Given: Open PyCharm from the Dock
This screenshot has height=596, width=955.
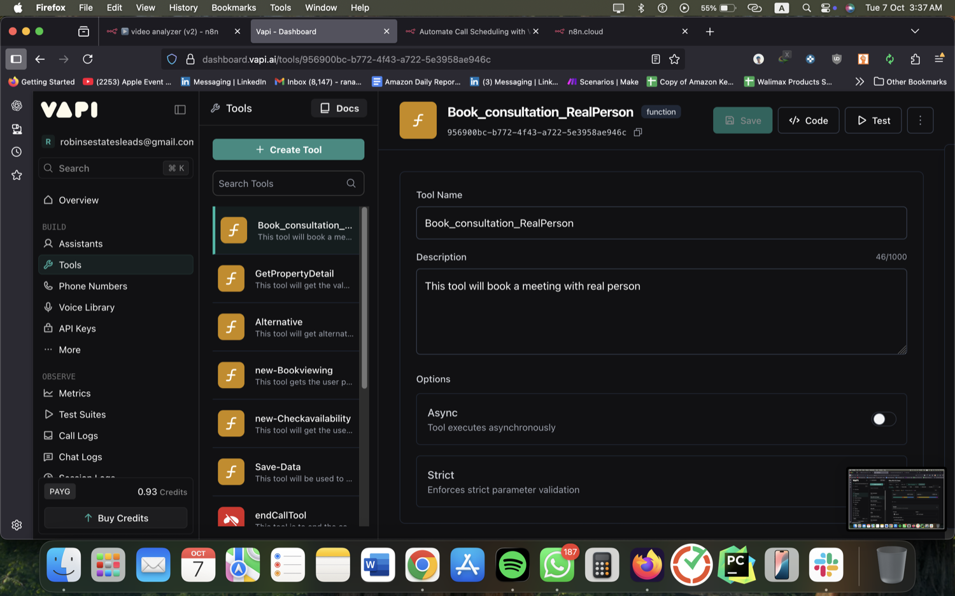Looking at the screenshot, I should [737, 565].
